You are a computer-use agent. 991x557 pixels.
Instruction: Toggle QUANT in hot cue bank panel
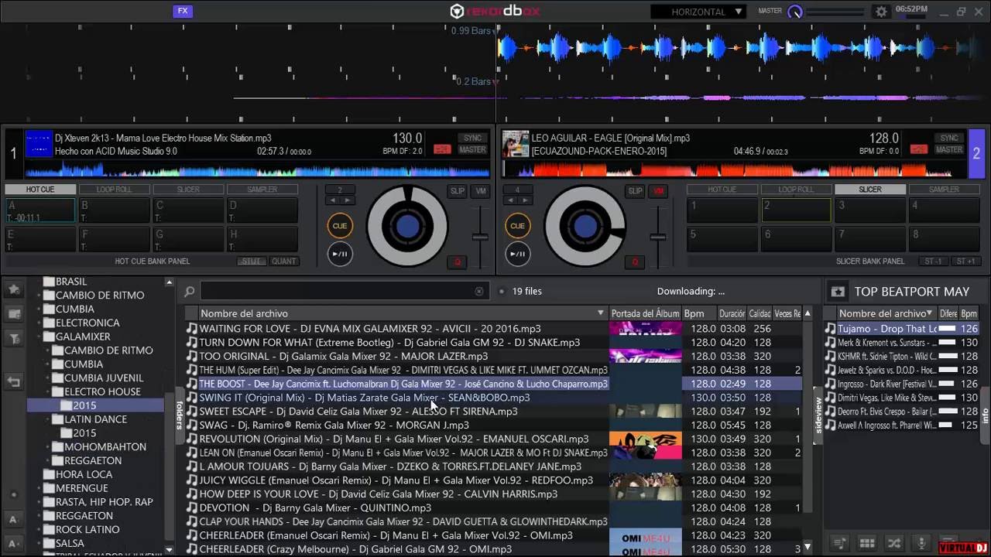coord(284,261)
